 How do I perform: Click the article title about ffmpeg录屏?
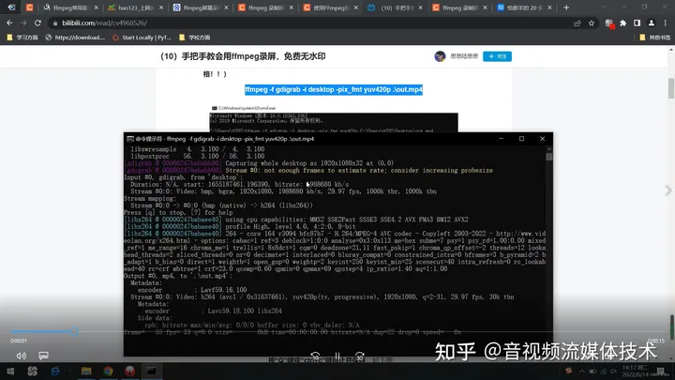pyautogui.click(x=243, y=56)
